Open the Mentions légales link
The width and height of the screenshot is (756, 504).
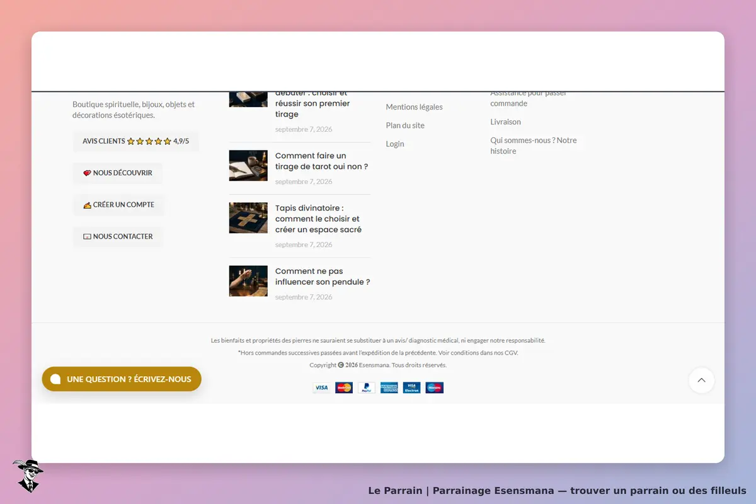point(414,107)
